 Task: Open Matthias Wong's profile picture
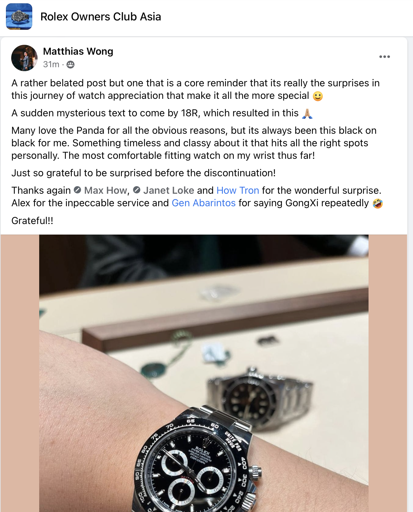(24, 58)
